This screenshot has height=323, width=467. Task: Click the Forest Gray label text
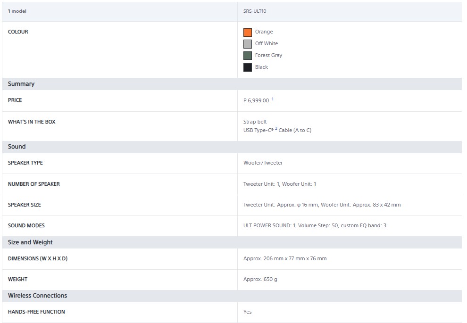[x=268, y=56]
